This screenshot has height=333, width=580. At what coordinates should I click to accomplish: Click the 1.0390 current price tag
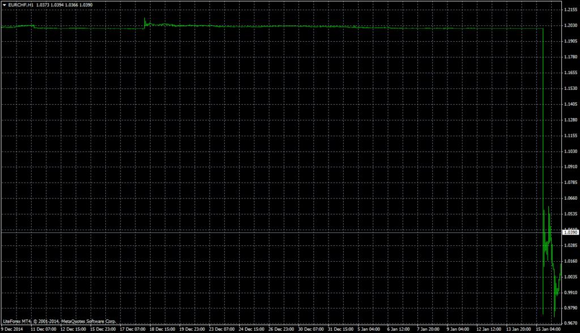click(x=569, y=232)
